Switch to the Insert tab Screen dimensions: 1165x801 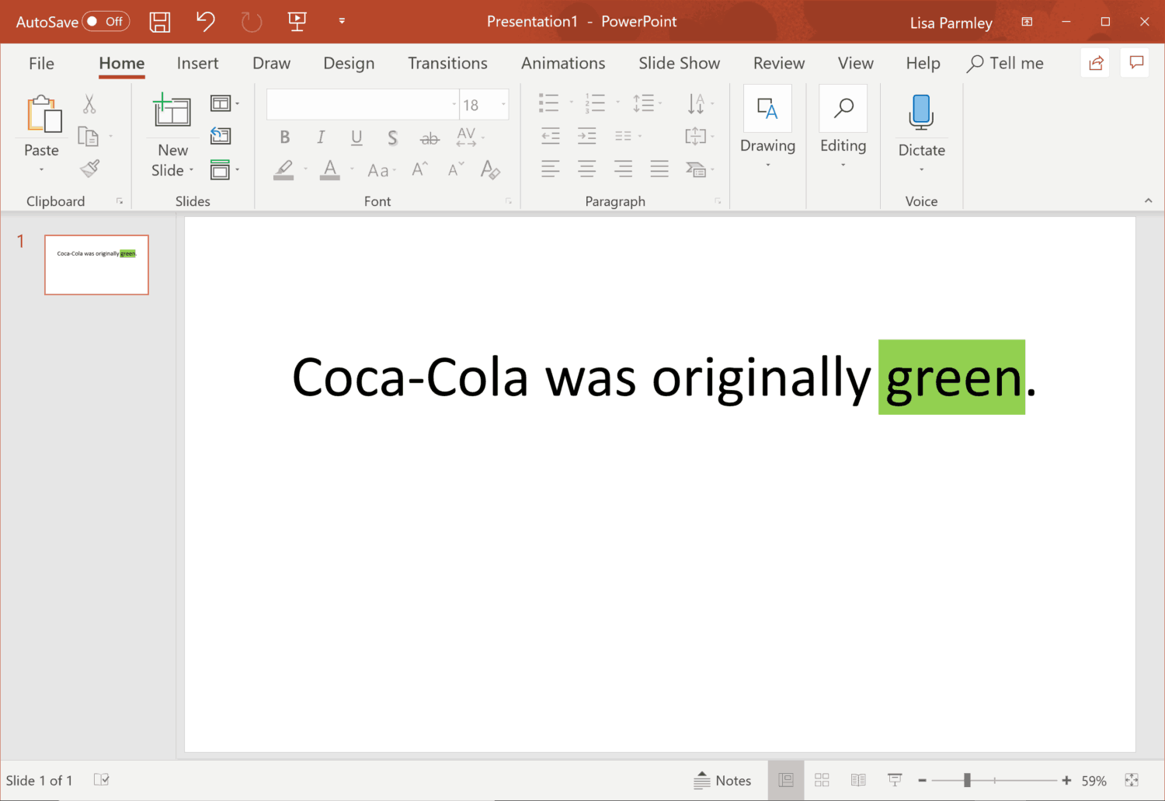[x=197, y=63]
